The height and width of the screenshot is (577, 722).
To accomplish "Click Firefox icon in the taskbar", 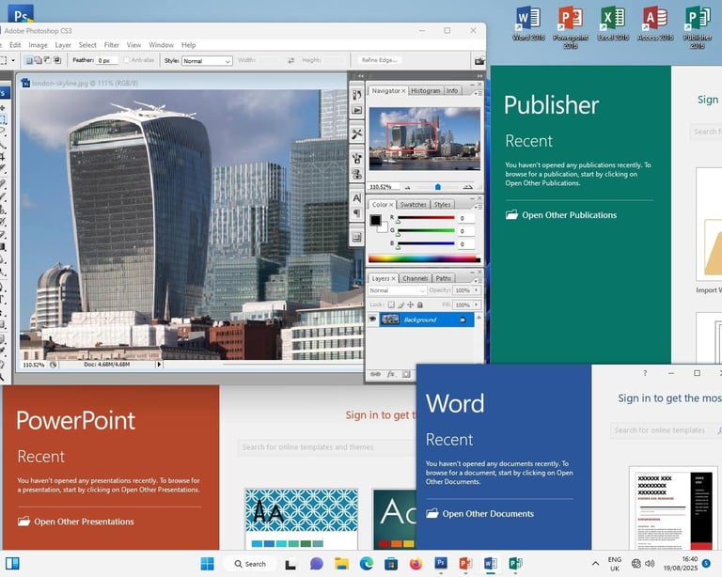I will [416, 563].
